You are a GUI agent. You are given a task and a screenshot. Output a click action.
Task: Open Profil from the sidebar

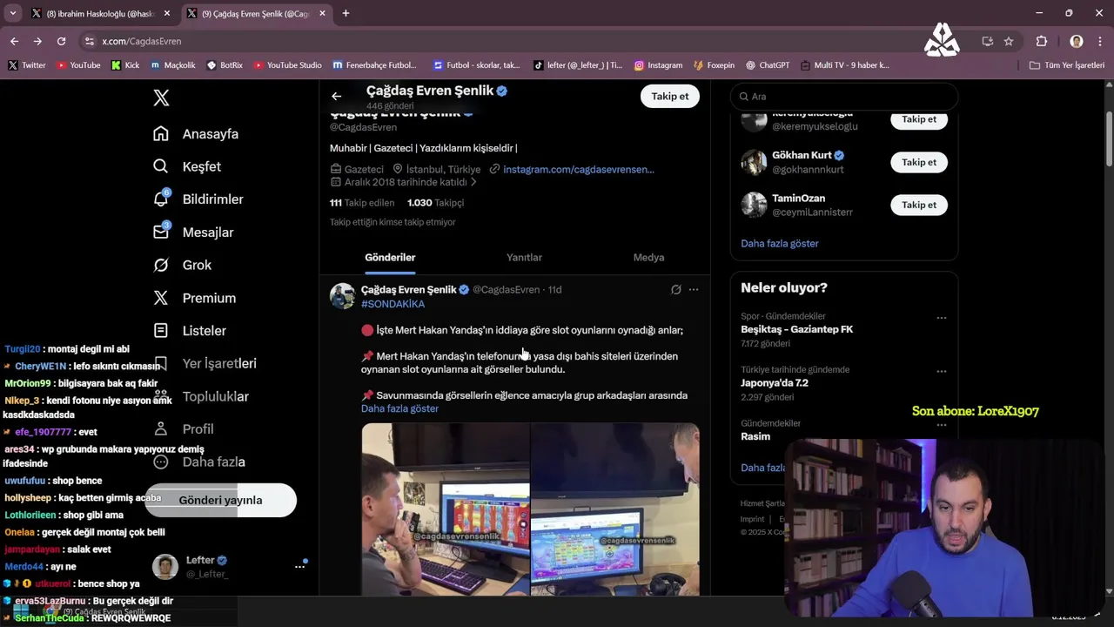point(184,429)
